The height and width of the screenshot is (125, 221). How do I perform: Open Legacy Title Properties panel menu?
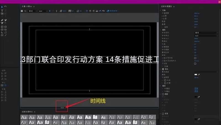[x=174, y=6]
